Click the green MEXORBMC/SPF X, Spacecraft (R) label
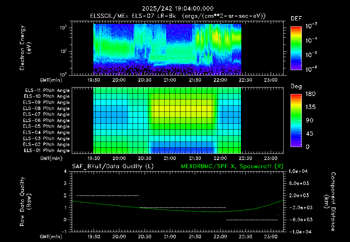This screenshot has height=242, width=350. pos(232,166)
